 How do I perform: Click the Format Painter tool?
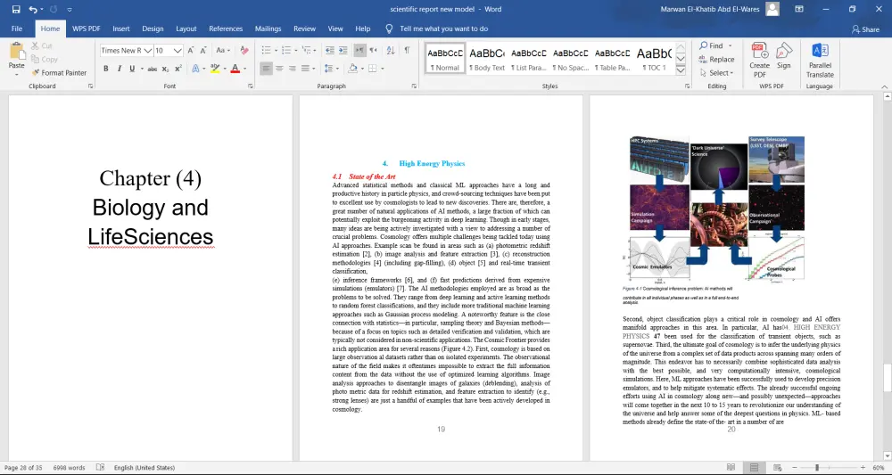59,73
